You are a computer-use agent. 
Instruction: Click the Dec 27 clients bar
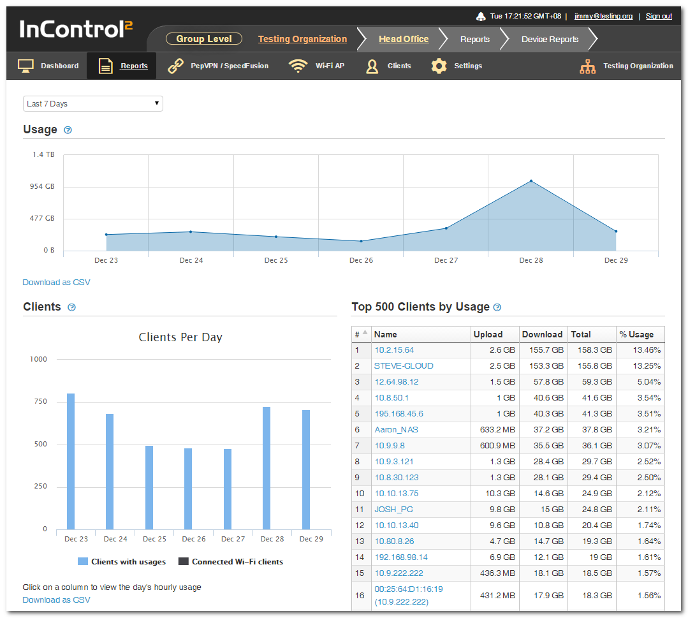pos(227,489)
